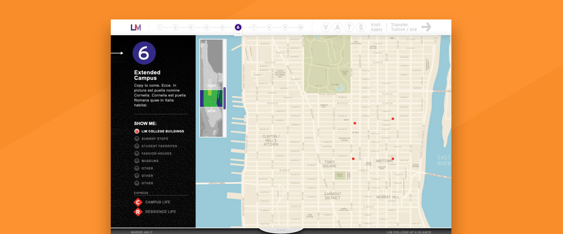The image size is (563, 234).
Task: Open the Apply link
Action: point(376,30)
